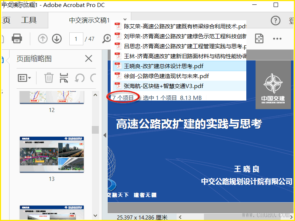Select page 13 thumbnail
Screen dimensions: 295x221
52,154
